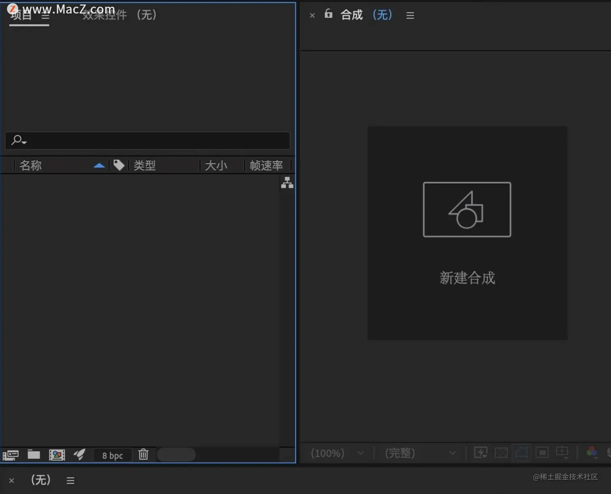Viewport: 611px width, 494px height.
Task: Click the new composition icon in Project footer
Action: point(57,455)
